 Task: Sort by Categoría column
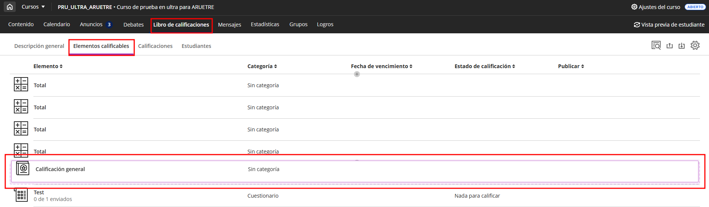coord(262,66)
